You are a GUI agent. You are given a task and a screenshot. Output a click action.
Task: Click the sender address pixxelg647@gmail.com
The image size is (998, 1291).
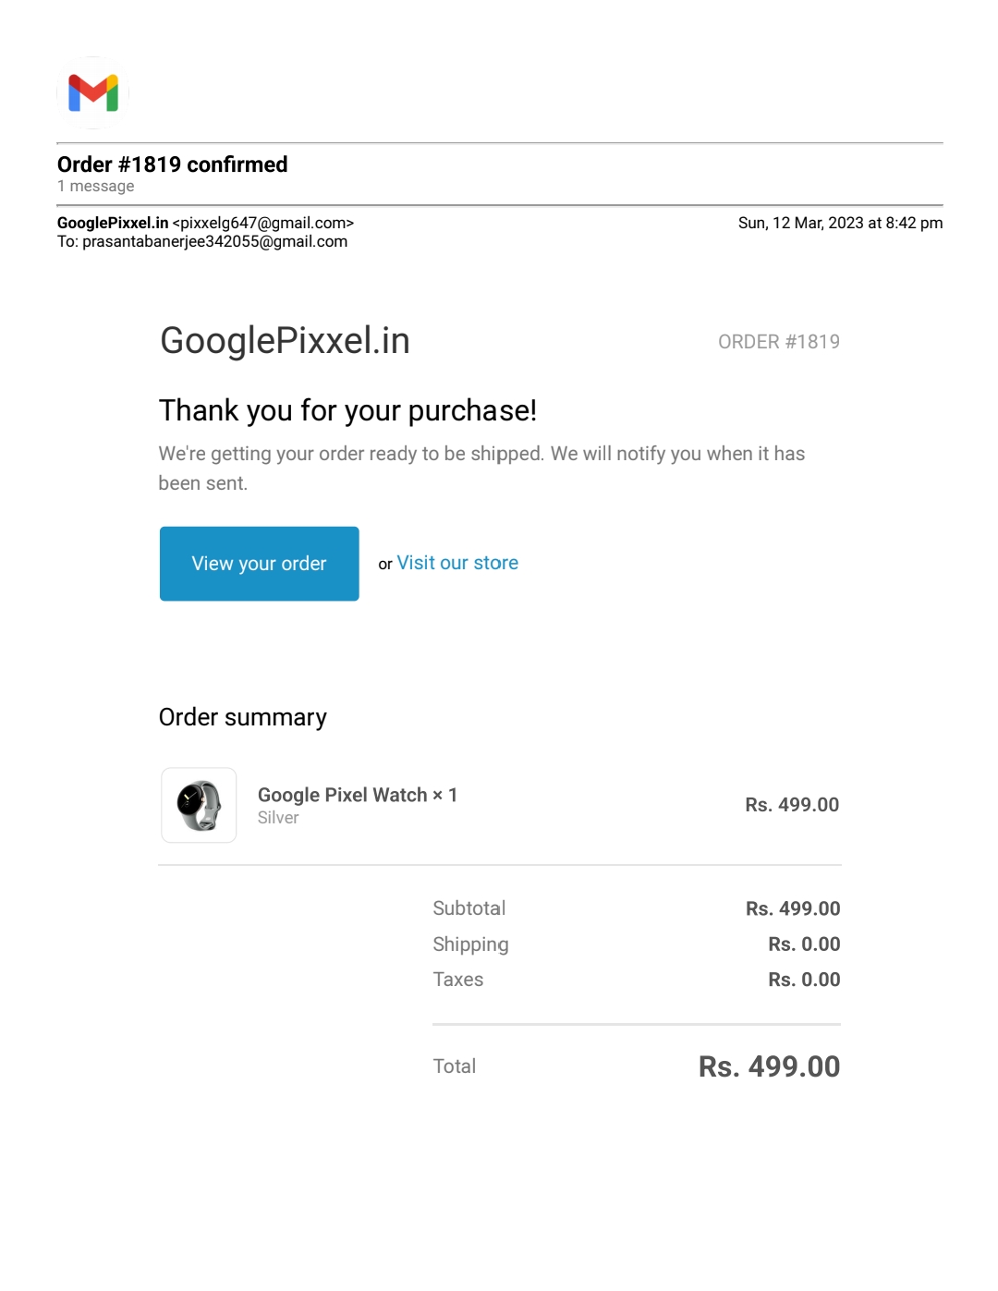pyautogui.click(x=263, y=223)
